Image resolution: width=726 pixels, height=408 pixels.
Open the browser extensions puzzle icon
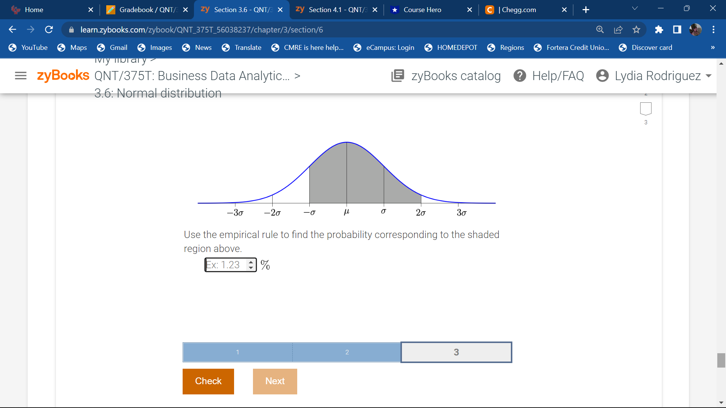pos(659,29)
